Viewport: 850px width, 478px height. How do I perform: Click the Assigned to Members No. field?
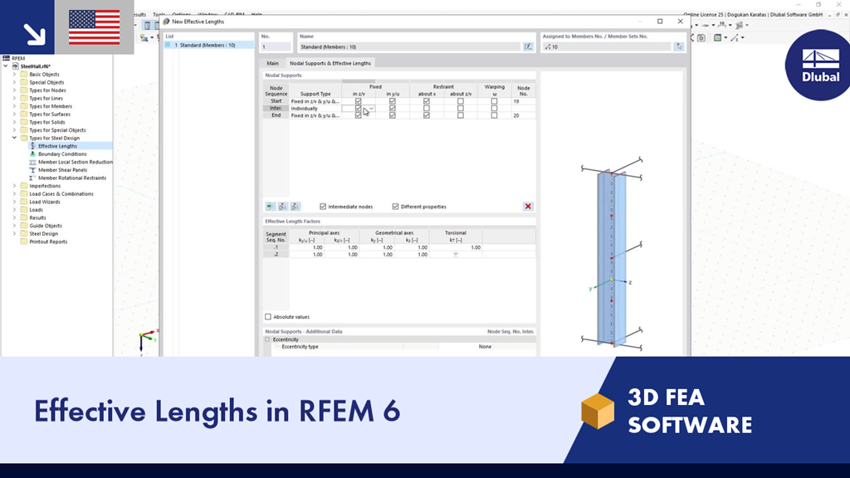(x=607, y=47)
